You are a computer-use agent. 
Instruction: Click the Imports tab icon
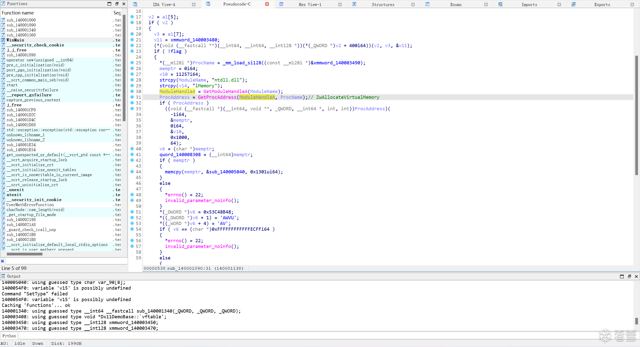click(500, 4)
